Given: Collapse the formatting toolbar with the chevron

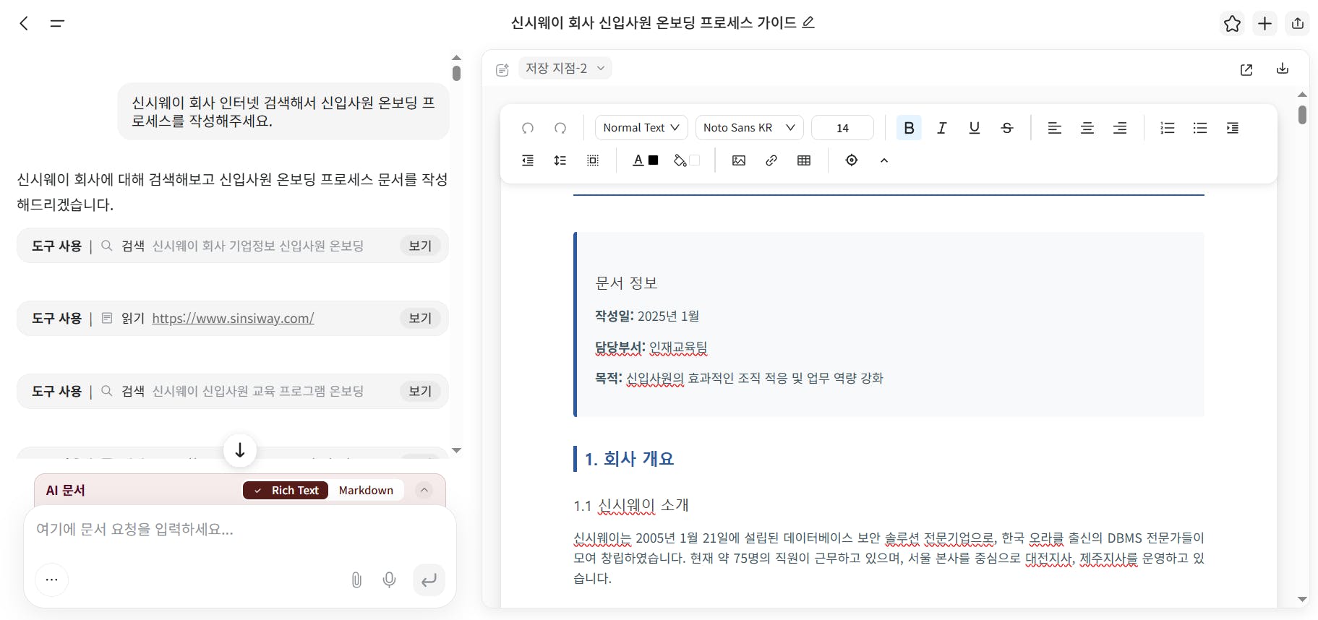Looking at the screenshot, I should pyautogui.click(x=883, y=160).
